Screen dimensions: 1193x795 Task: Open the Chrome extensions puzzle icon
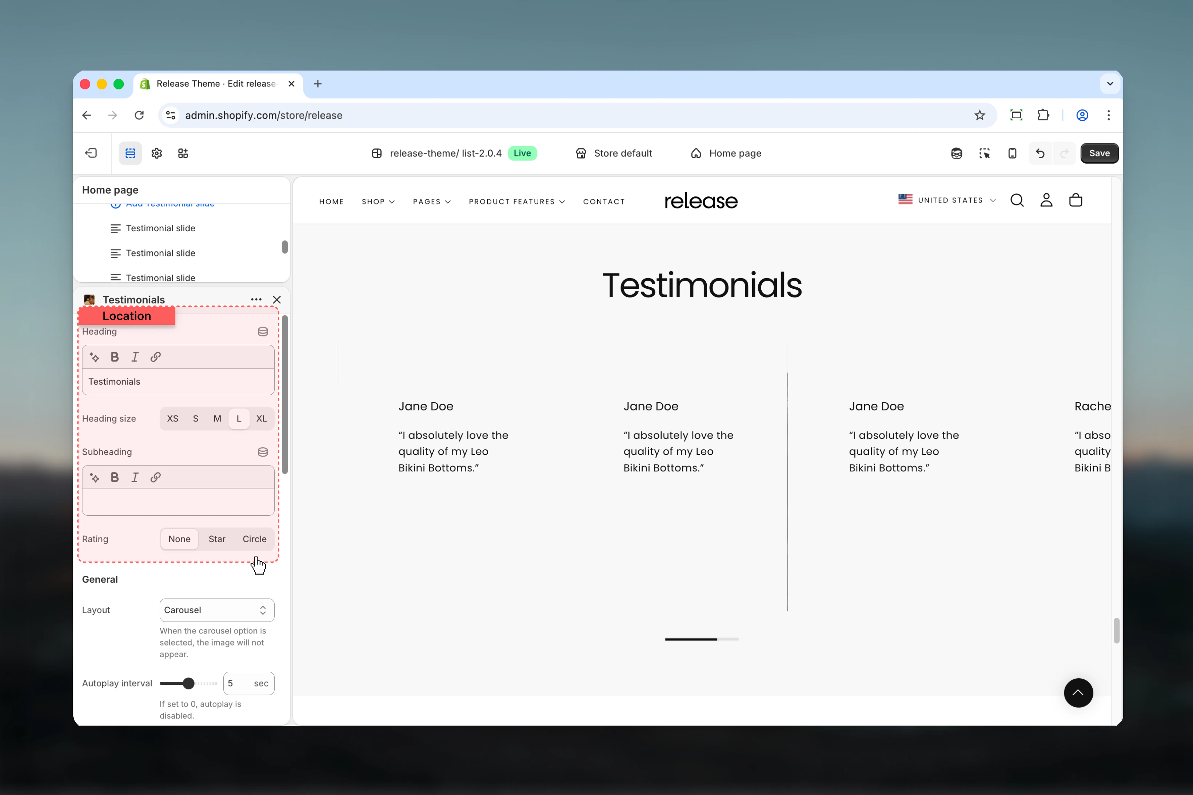[x=1043, y=115]
